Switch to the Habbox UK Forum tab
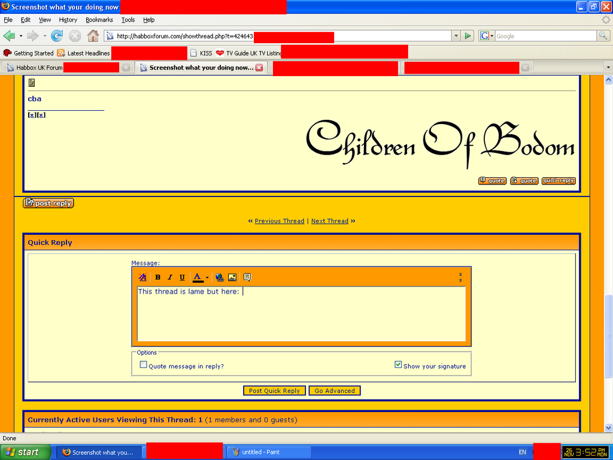The image size is (613, 460). 39,68
